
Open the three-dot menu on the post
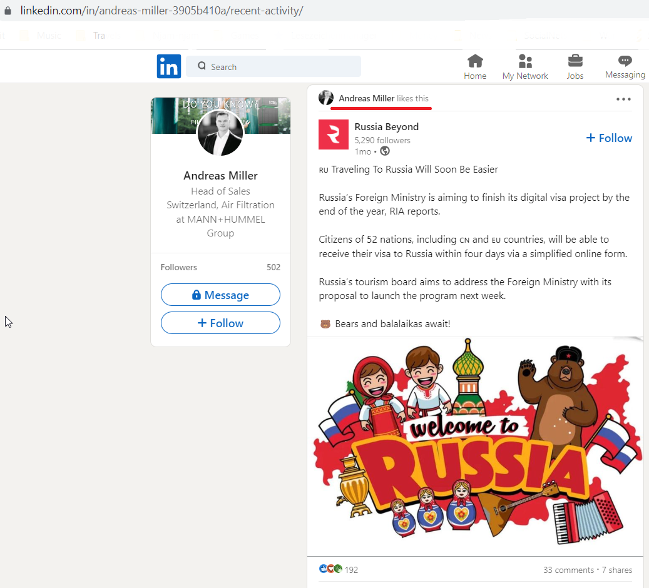tap(623, 99)
